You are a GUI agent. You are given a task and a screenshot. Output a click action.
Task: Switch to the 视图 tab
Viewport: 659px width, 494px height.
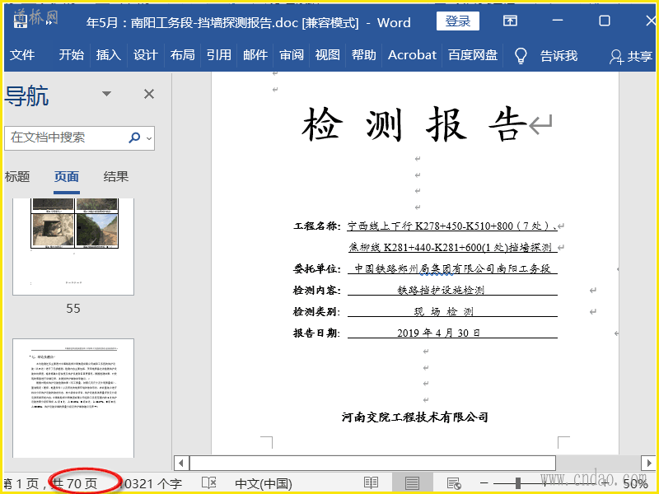[x=327, y=55]
